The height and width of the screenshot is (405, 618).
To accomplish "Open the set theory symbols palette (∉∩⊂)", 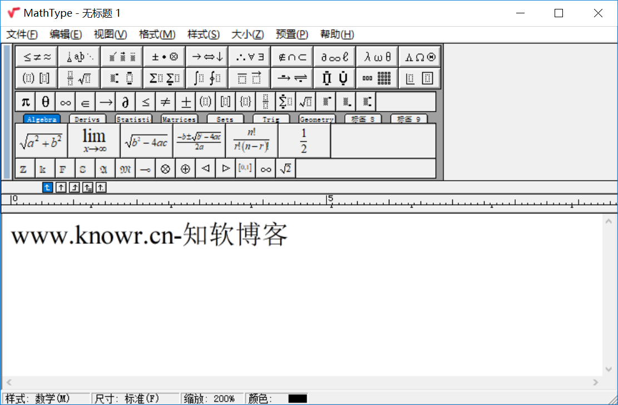I will pos(292,57).
